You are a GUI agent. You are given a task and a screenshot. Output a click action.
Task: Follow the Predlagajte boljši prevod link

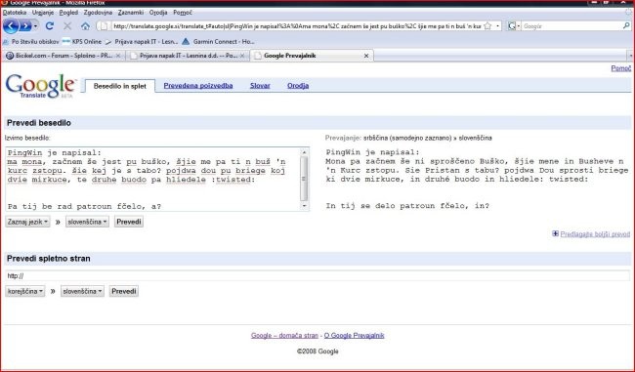coord(595,234)
